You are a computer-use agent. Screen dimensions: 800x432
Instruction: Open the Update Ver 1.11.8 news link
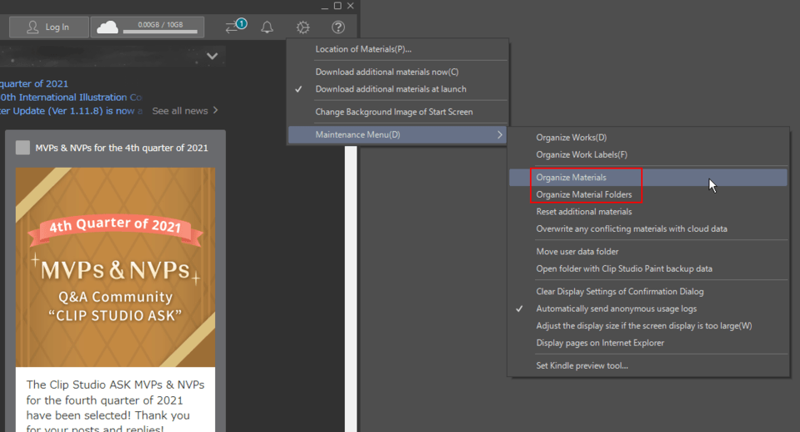coord(71,111)
